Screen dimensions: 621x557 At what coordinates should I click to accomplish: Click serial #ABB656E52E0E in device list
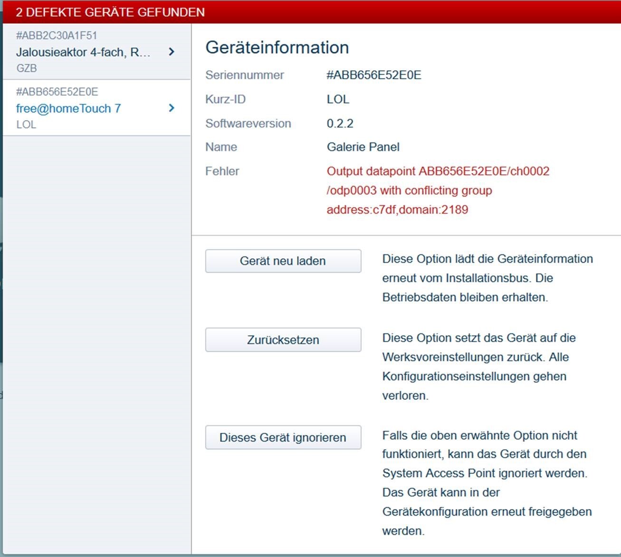coord(57,92)
